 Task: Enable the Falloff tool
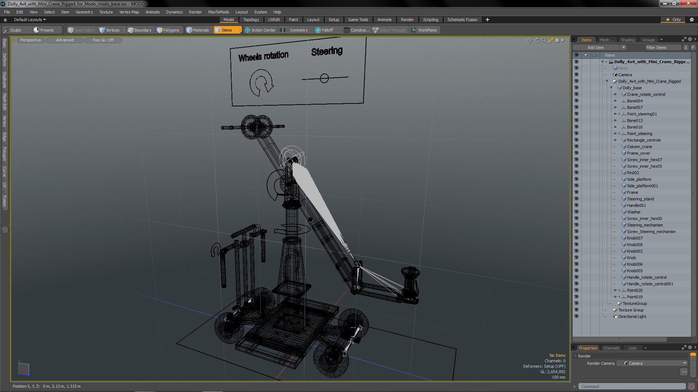click(x=325, y=30)
